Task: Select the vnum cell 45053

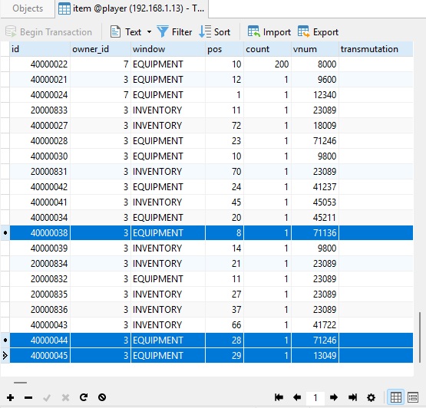Action: [x=315, y=202]
